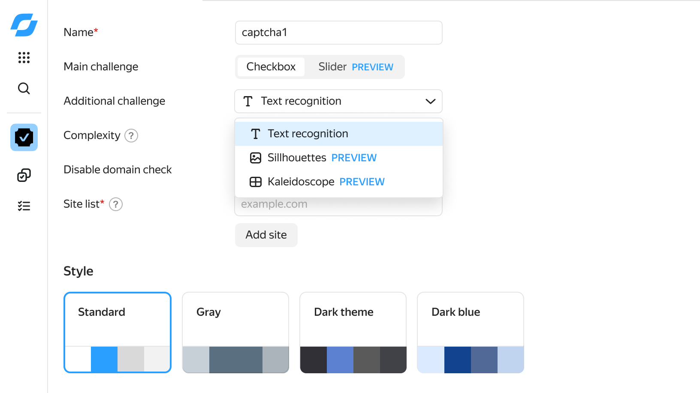Choose Sillhouettes option in list
This screenshot has height=393, width=700.
pos(339,158)
